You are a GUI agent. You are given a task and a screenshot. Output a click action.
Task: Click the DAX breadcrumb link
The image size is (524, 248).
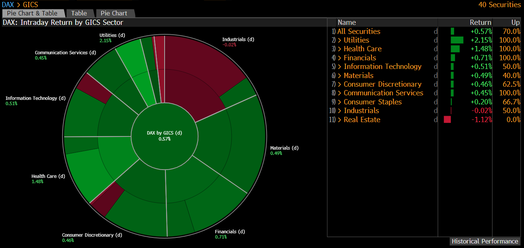8,5
